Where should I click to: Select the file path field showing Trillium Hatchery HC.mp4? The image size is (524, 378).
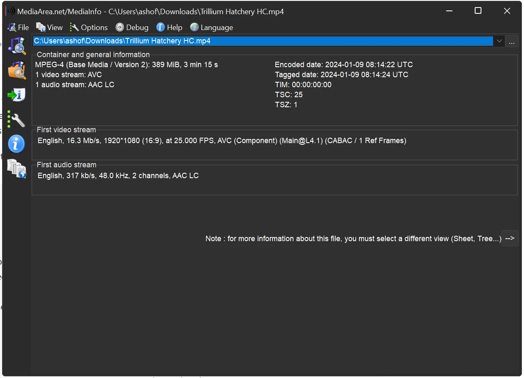tap(263, 41)
